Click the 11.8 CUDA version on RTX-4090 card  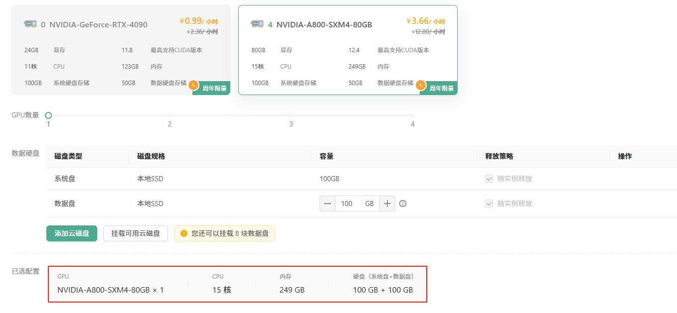127,50
